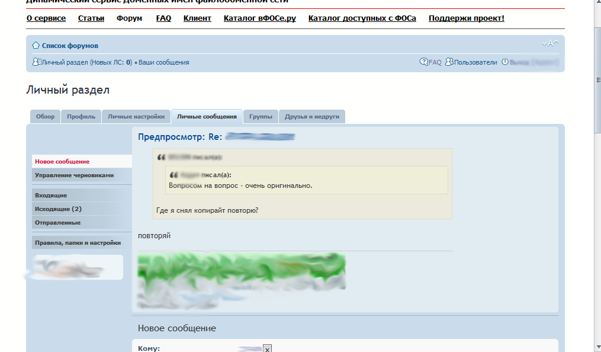Click the user icon beside Личный раздел

tap(36, 62)
